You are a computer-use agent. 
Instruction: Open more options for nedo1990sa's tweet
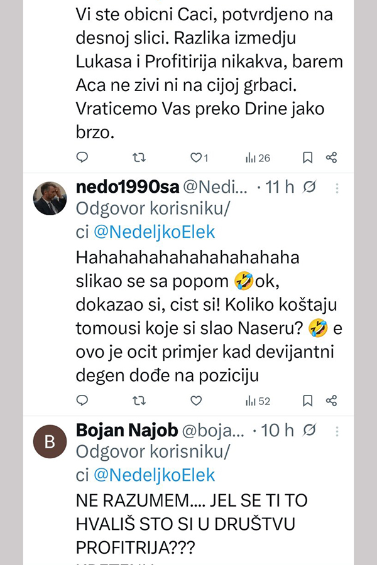click(x=337, y=187)
